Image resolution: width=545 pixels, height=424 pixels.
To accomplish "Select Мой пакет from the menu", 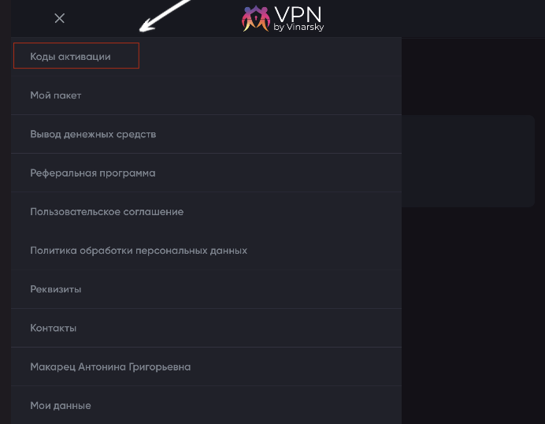I will (x=56, y=95).
